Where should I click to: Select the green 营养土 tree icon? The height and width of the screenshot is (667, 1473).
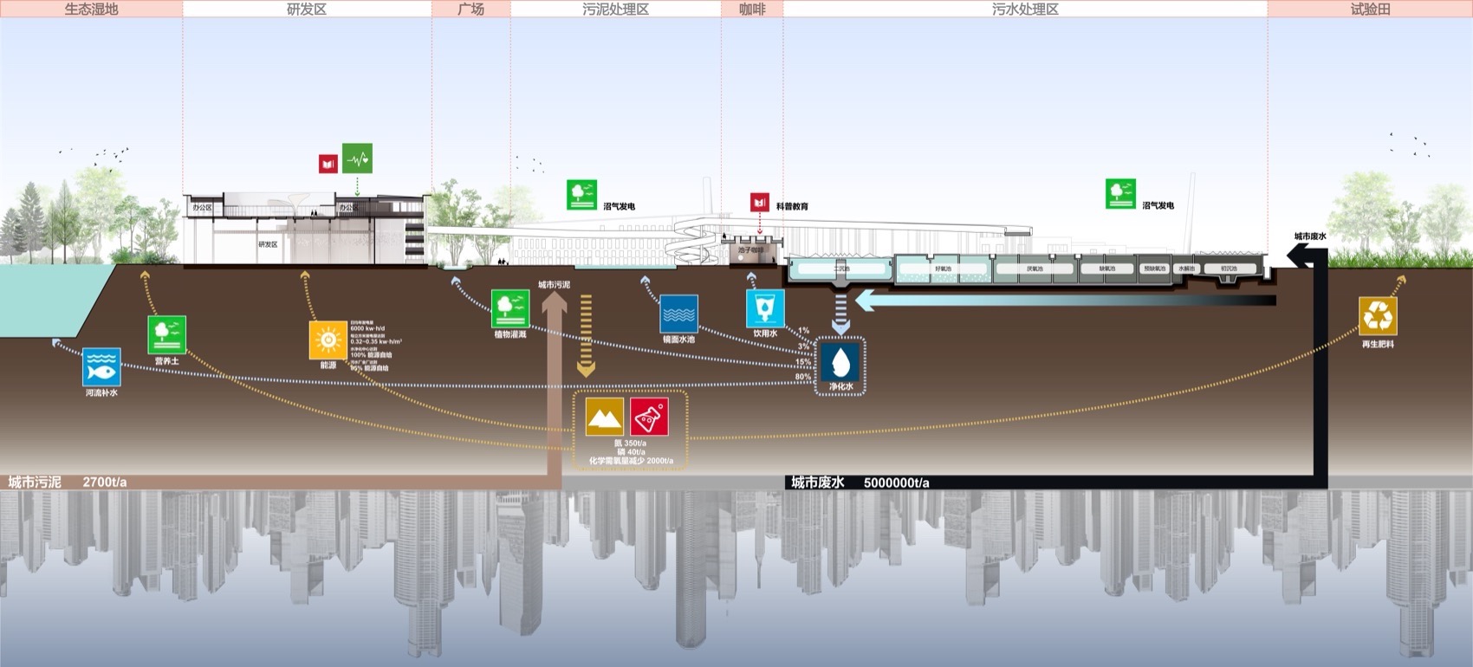pos(166,335)
